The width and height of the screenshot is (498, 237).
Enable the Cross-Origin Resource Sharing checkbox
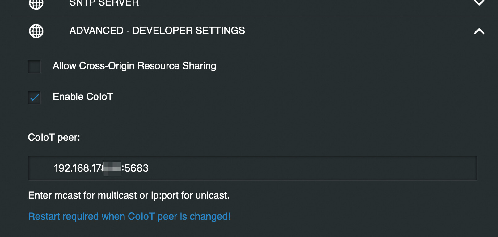tap(34, 67)
